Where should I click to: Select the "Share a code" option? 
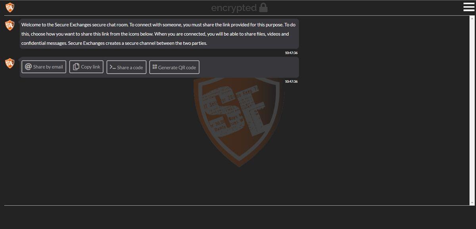coord(127,67)
